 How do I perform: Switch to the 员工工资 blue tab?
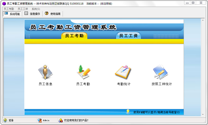(x=128, y=36)
